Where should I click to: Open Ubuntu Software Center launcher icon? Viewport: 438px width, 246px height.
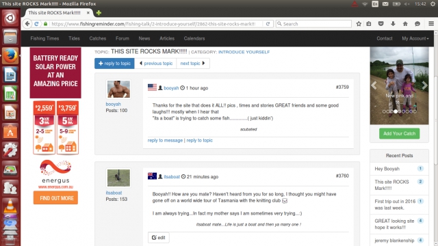pos(10,132)
